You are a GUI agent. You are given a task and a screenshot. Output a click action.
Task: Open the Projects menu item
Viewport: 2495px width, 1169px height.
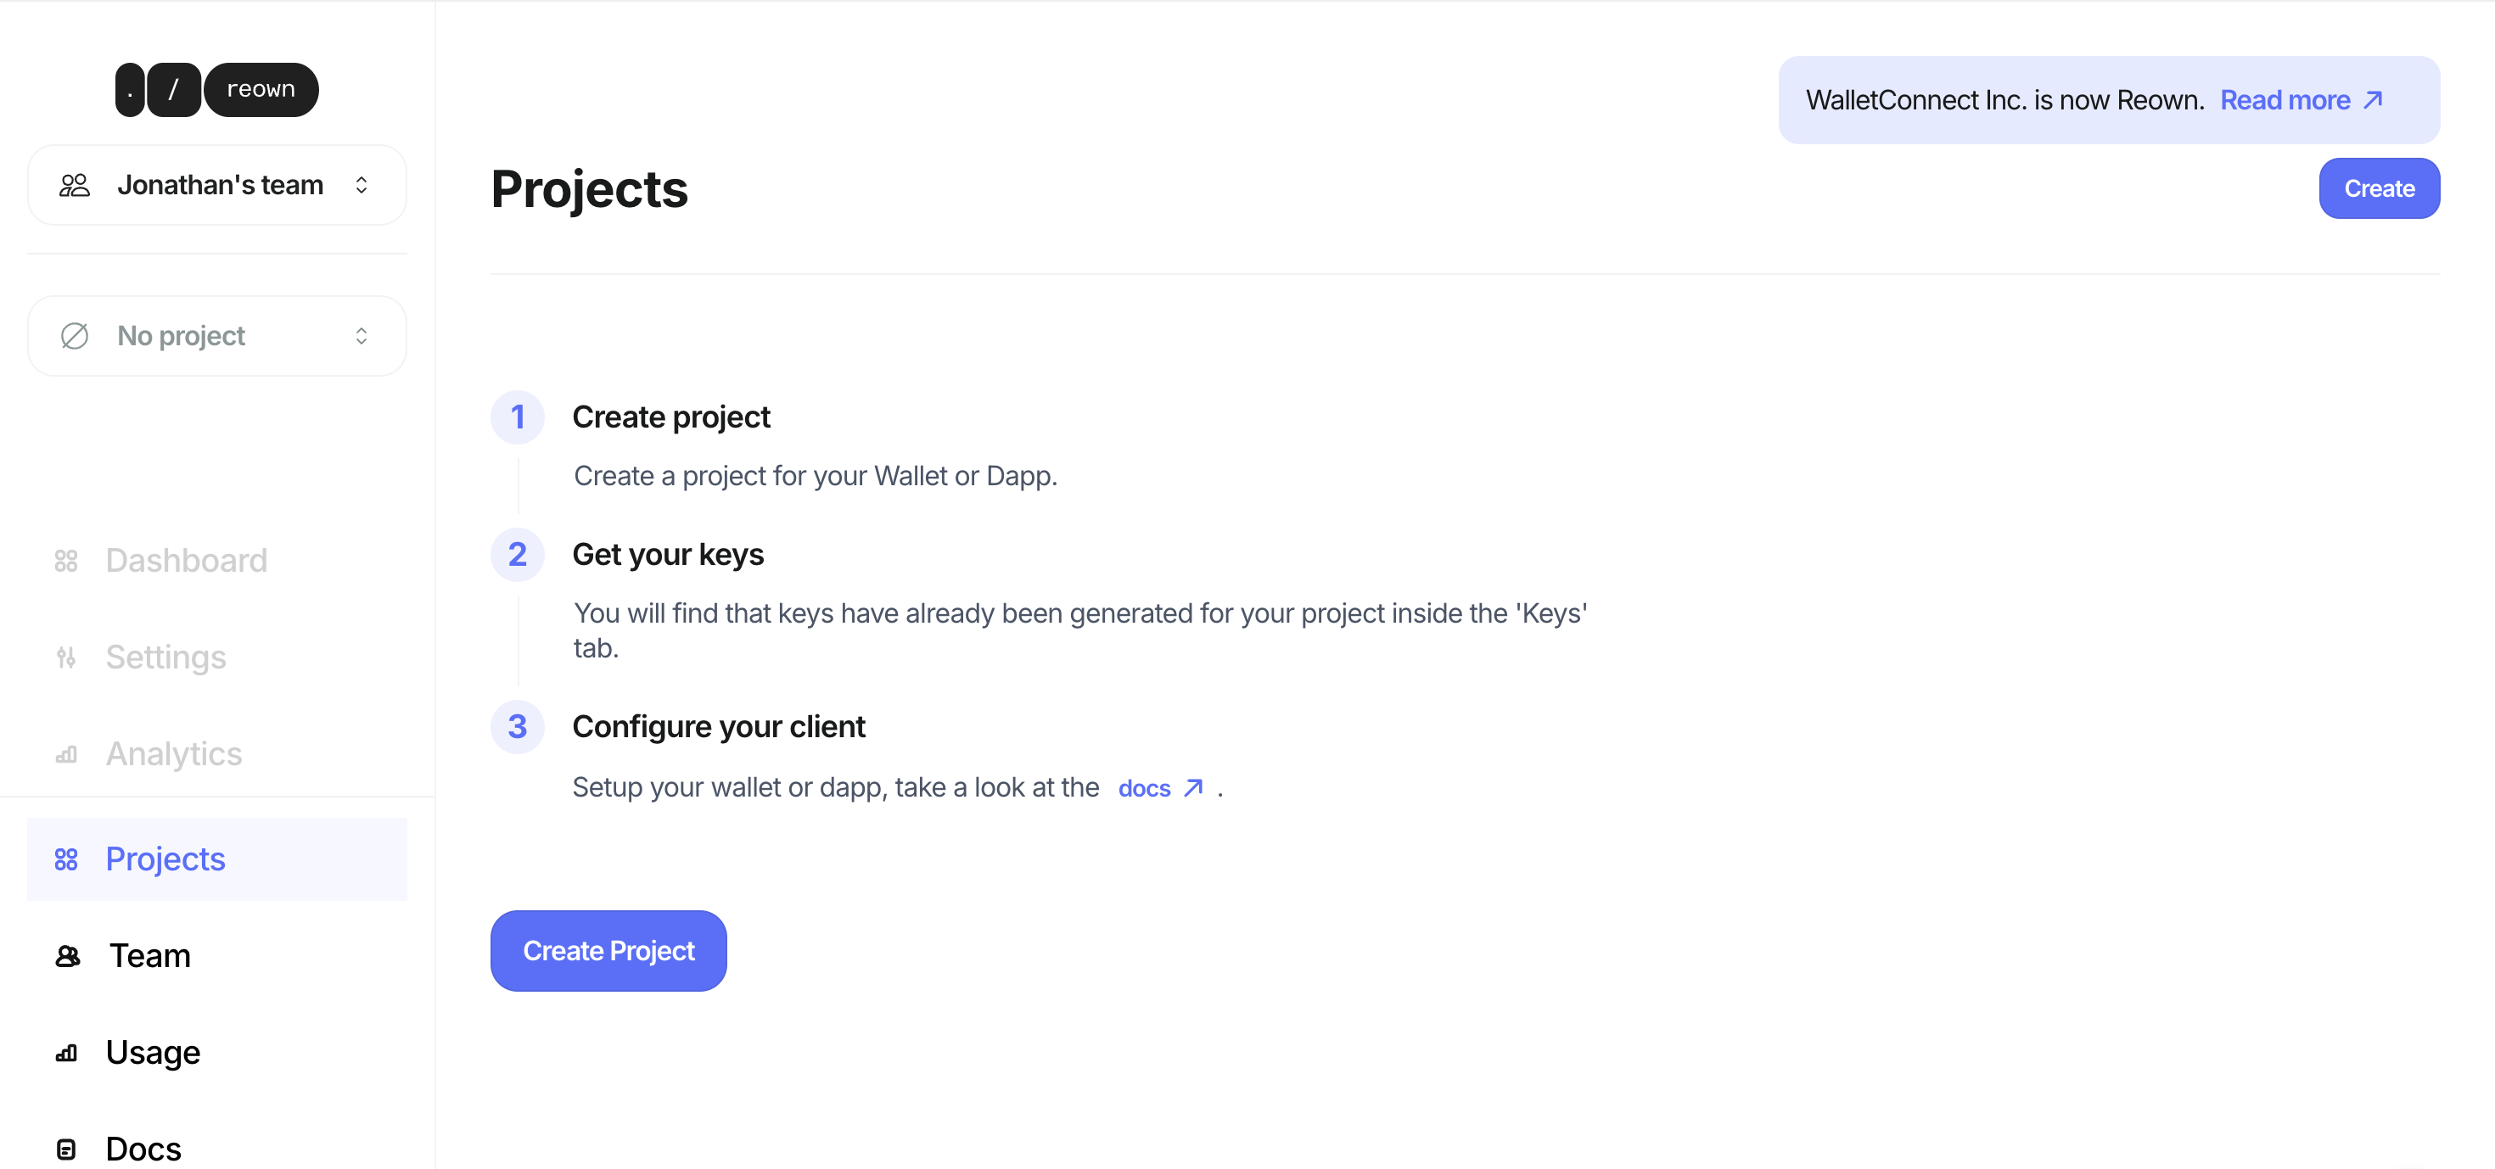click(165, 859)
